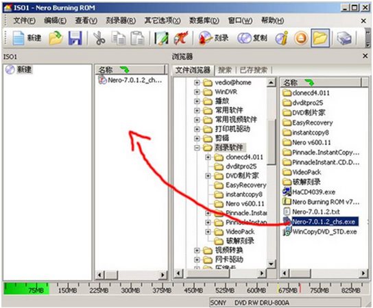Save compilation using floppy disk icon
The width and height of the screenshot is (373, 308).
[x=75, y=38]
